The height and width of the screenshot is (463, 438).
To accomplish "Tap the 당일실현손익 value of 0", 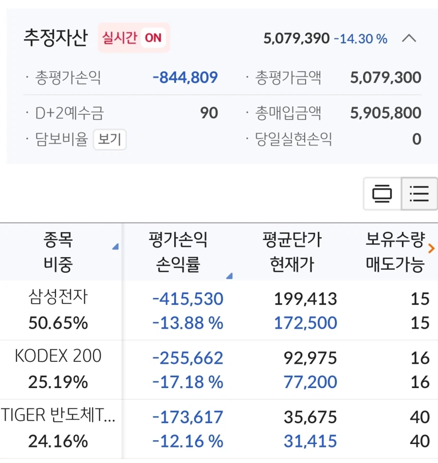I will pyautogui.click(x=415, y=139).
